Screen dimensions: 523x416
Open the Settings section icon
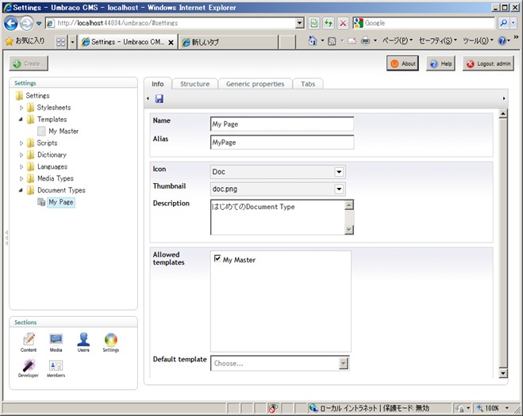coord(111,342)
